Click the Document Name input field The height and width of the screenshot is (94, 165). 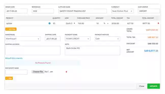(x=16, y=72)
